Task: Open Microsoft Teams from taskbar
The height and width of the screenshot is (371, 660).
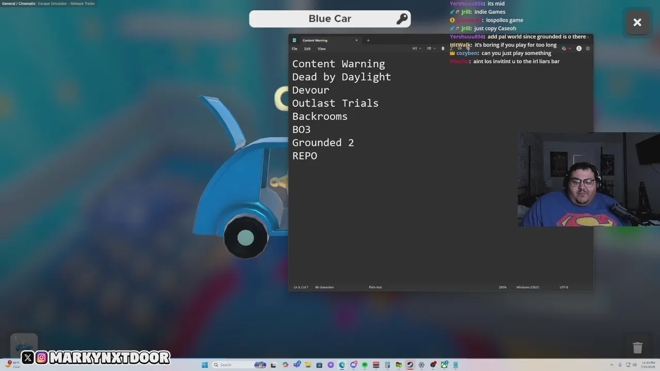Action: (296, 365)
